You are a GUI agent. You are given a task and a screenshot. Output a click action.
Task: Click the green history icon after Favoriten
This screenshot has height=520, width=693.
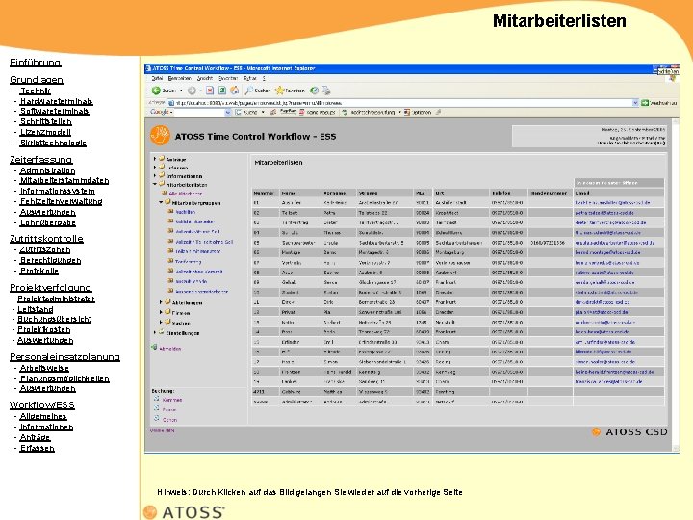click(x=314, y=91)
